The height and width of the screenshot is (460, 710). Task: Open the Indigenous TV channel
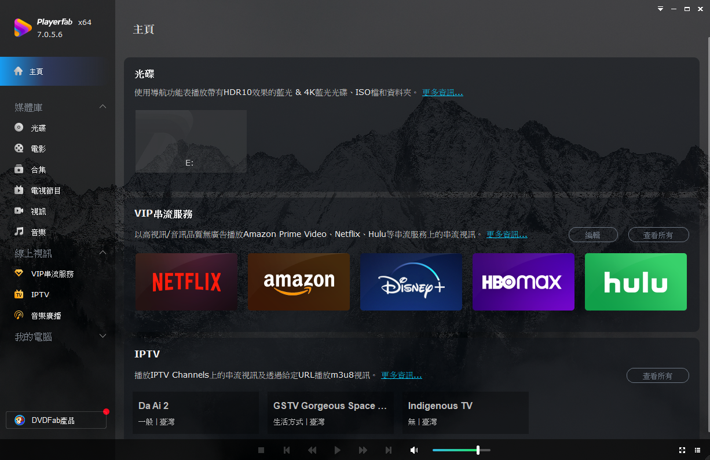[x=466, y=413]
